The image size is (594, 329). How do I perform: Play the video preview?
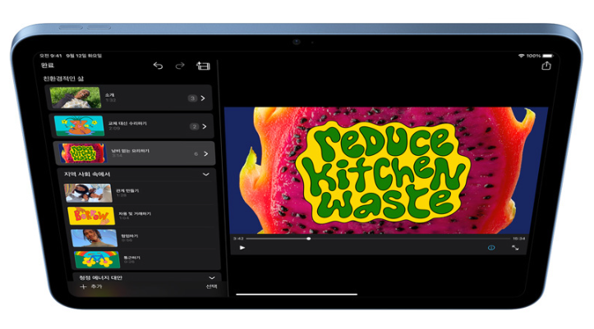[x=242, y=248]
